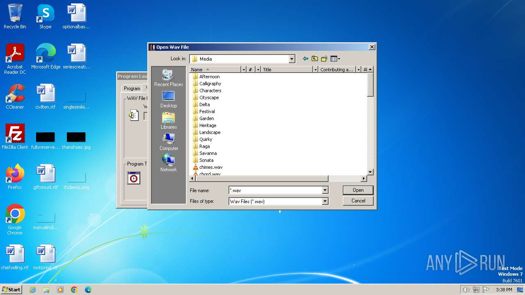Image resolution: width=525 pixels, height=295 pixels.
Task: Select Acrobat Reader DC shortcut
Action: click(x=15, y=59)
